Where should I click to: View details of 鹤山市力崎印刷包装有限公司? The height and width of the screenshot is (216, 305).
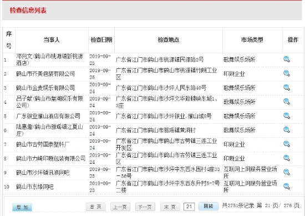click(x=287, y=158)
